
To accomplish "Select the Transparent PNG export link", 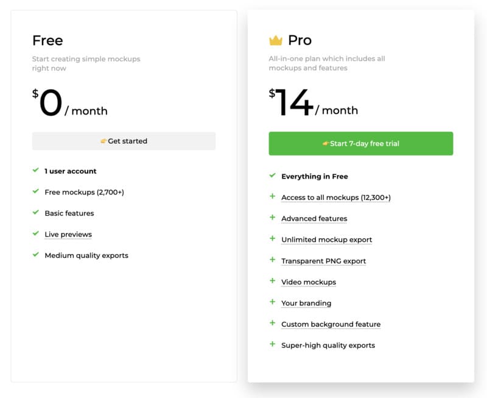I will coord(324,261).
